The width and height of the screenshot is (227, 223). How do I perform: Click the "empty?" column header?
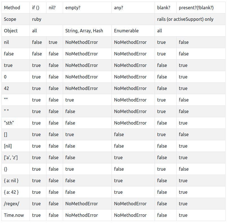73,8
